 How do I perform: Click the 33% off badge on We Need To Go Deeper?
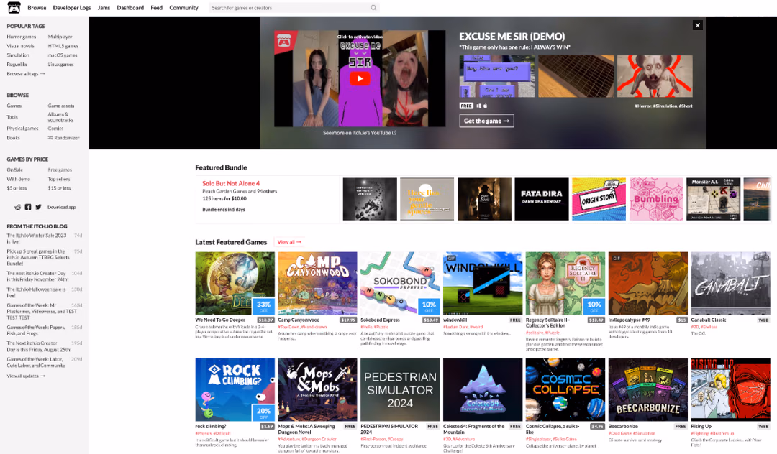tap(263, 307)
